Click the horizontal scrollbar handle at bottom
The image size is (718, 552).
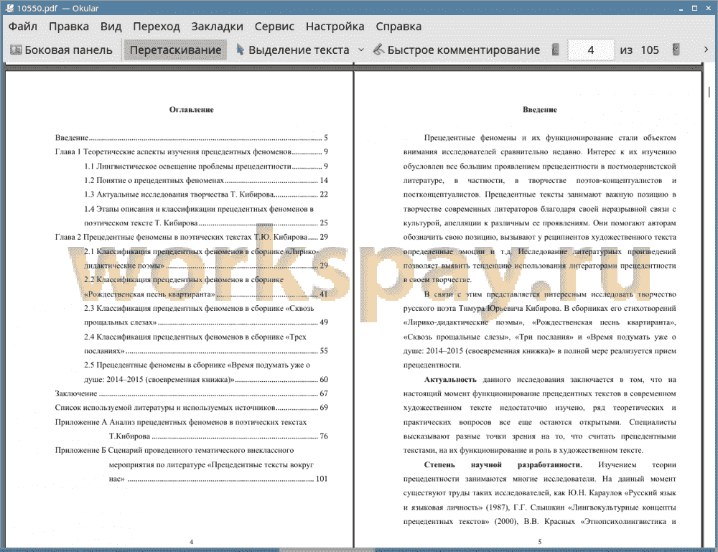pos(327,550)
